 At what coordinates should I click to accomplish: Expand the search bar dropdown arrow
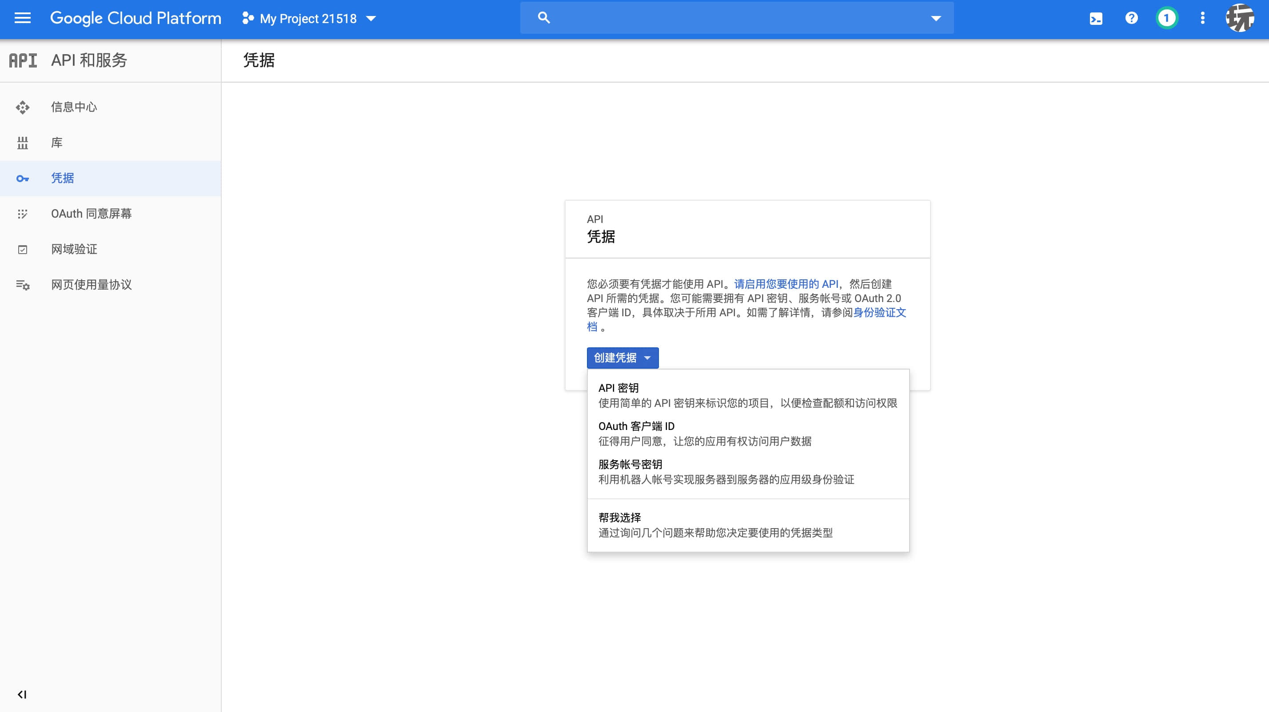[935, 18]
